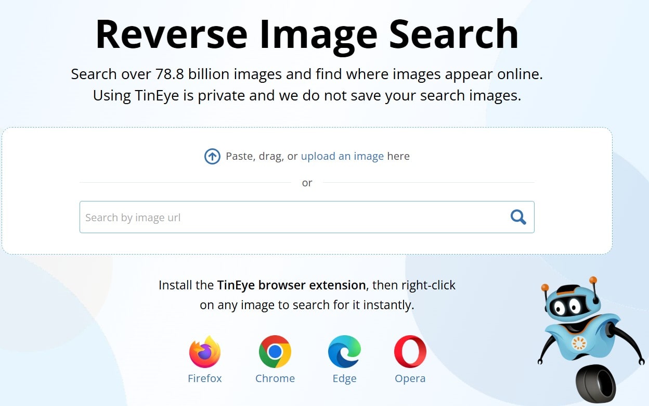The height and width of the screenshot is (406, 649).
Task: Open the Chrome text link
Action: point(275,378)
